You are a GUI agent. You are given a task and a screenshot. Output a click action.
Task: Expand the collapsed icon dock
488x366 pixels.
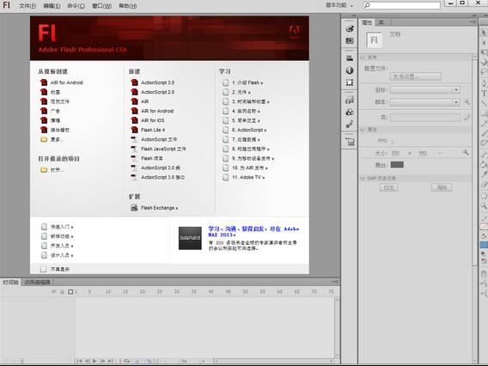tap(354, 15)
